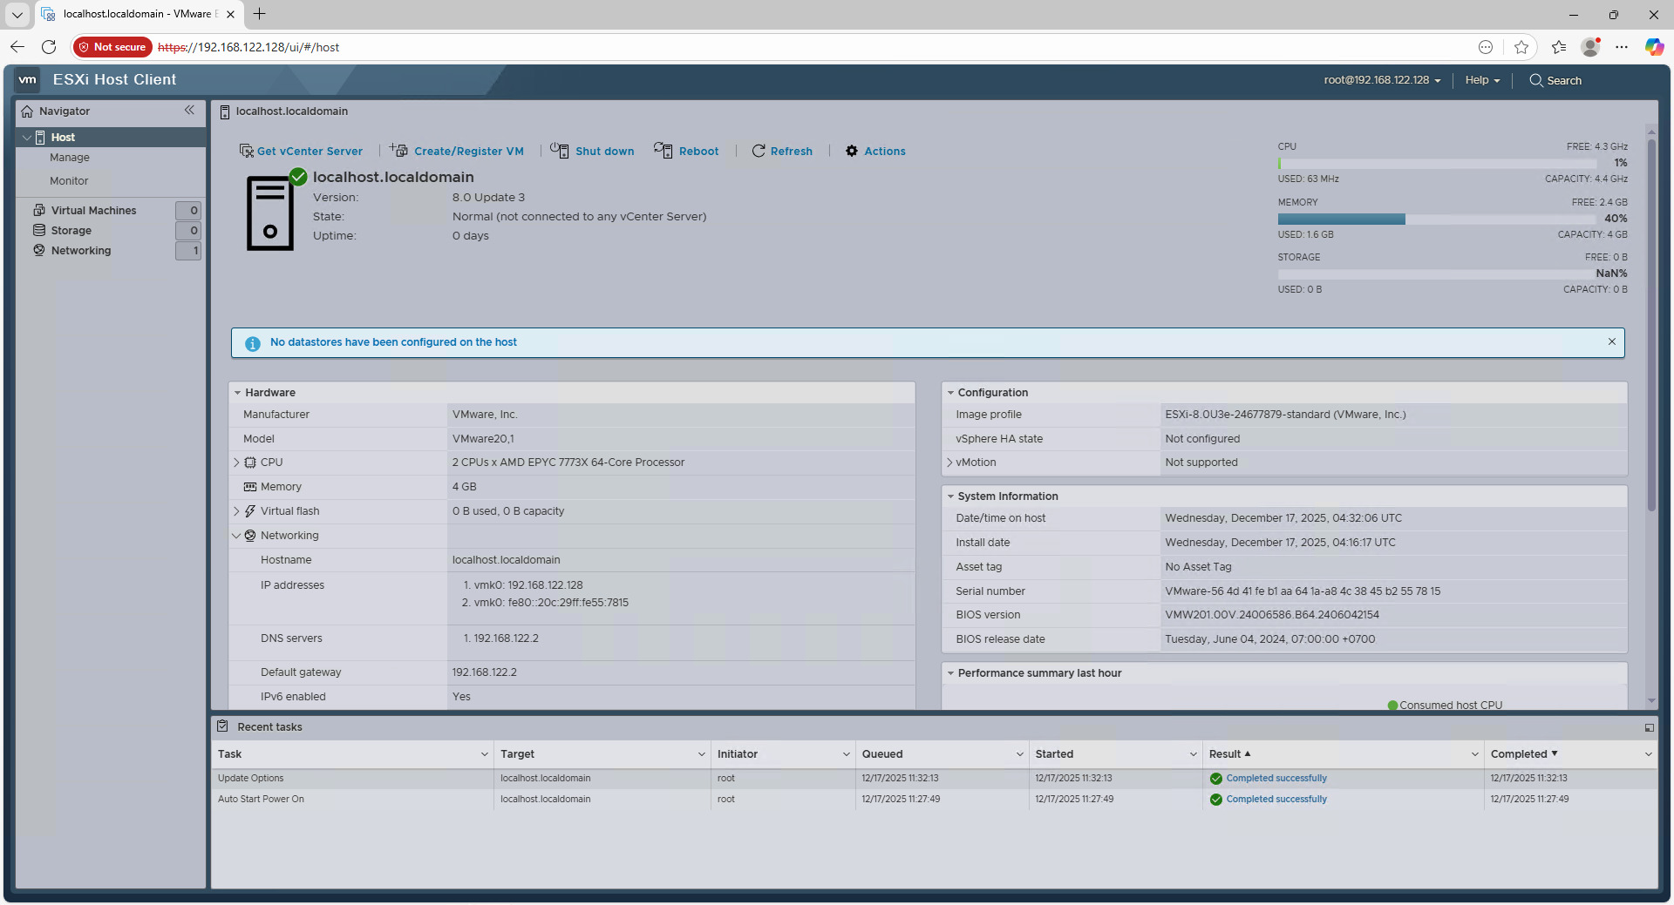Click the Storage icon in Navigator
This screenshot has height=905, width=1674.
coord(39,230)
